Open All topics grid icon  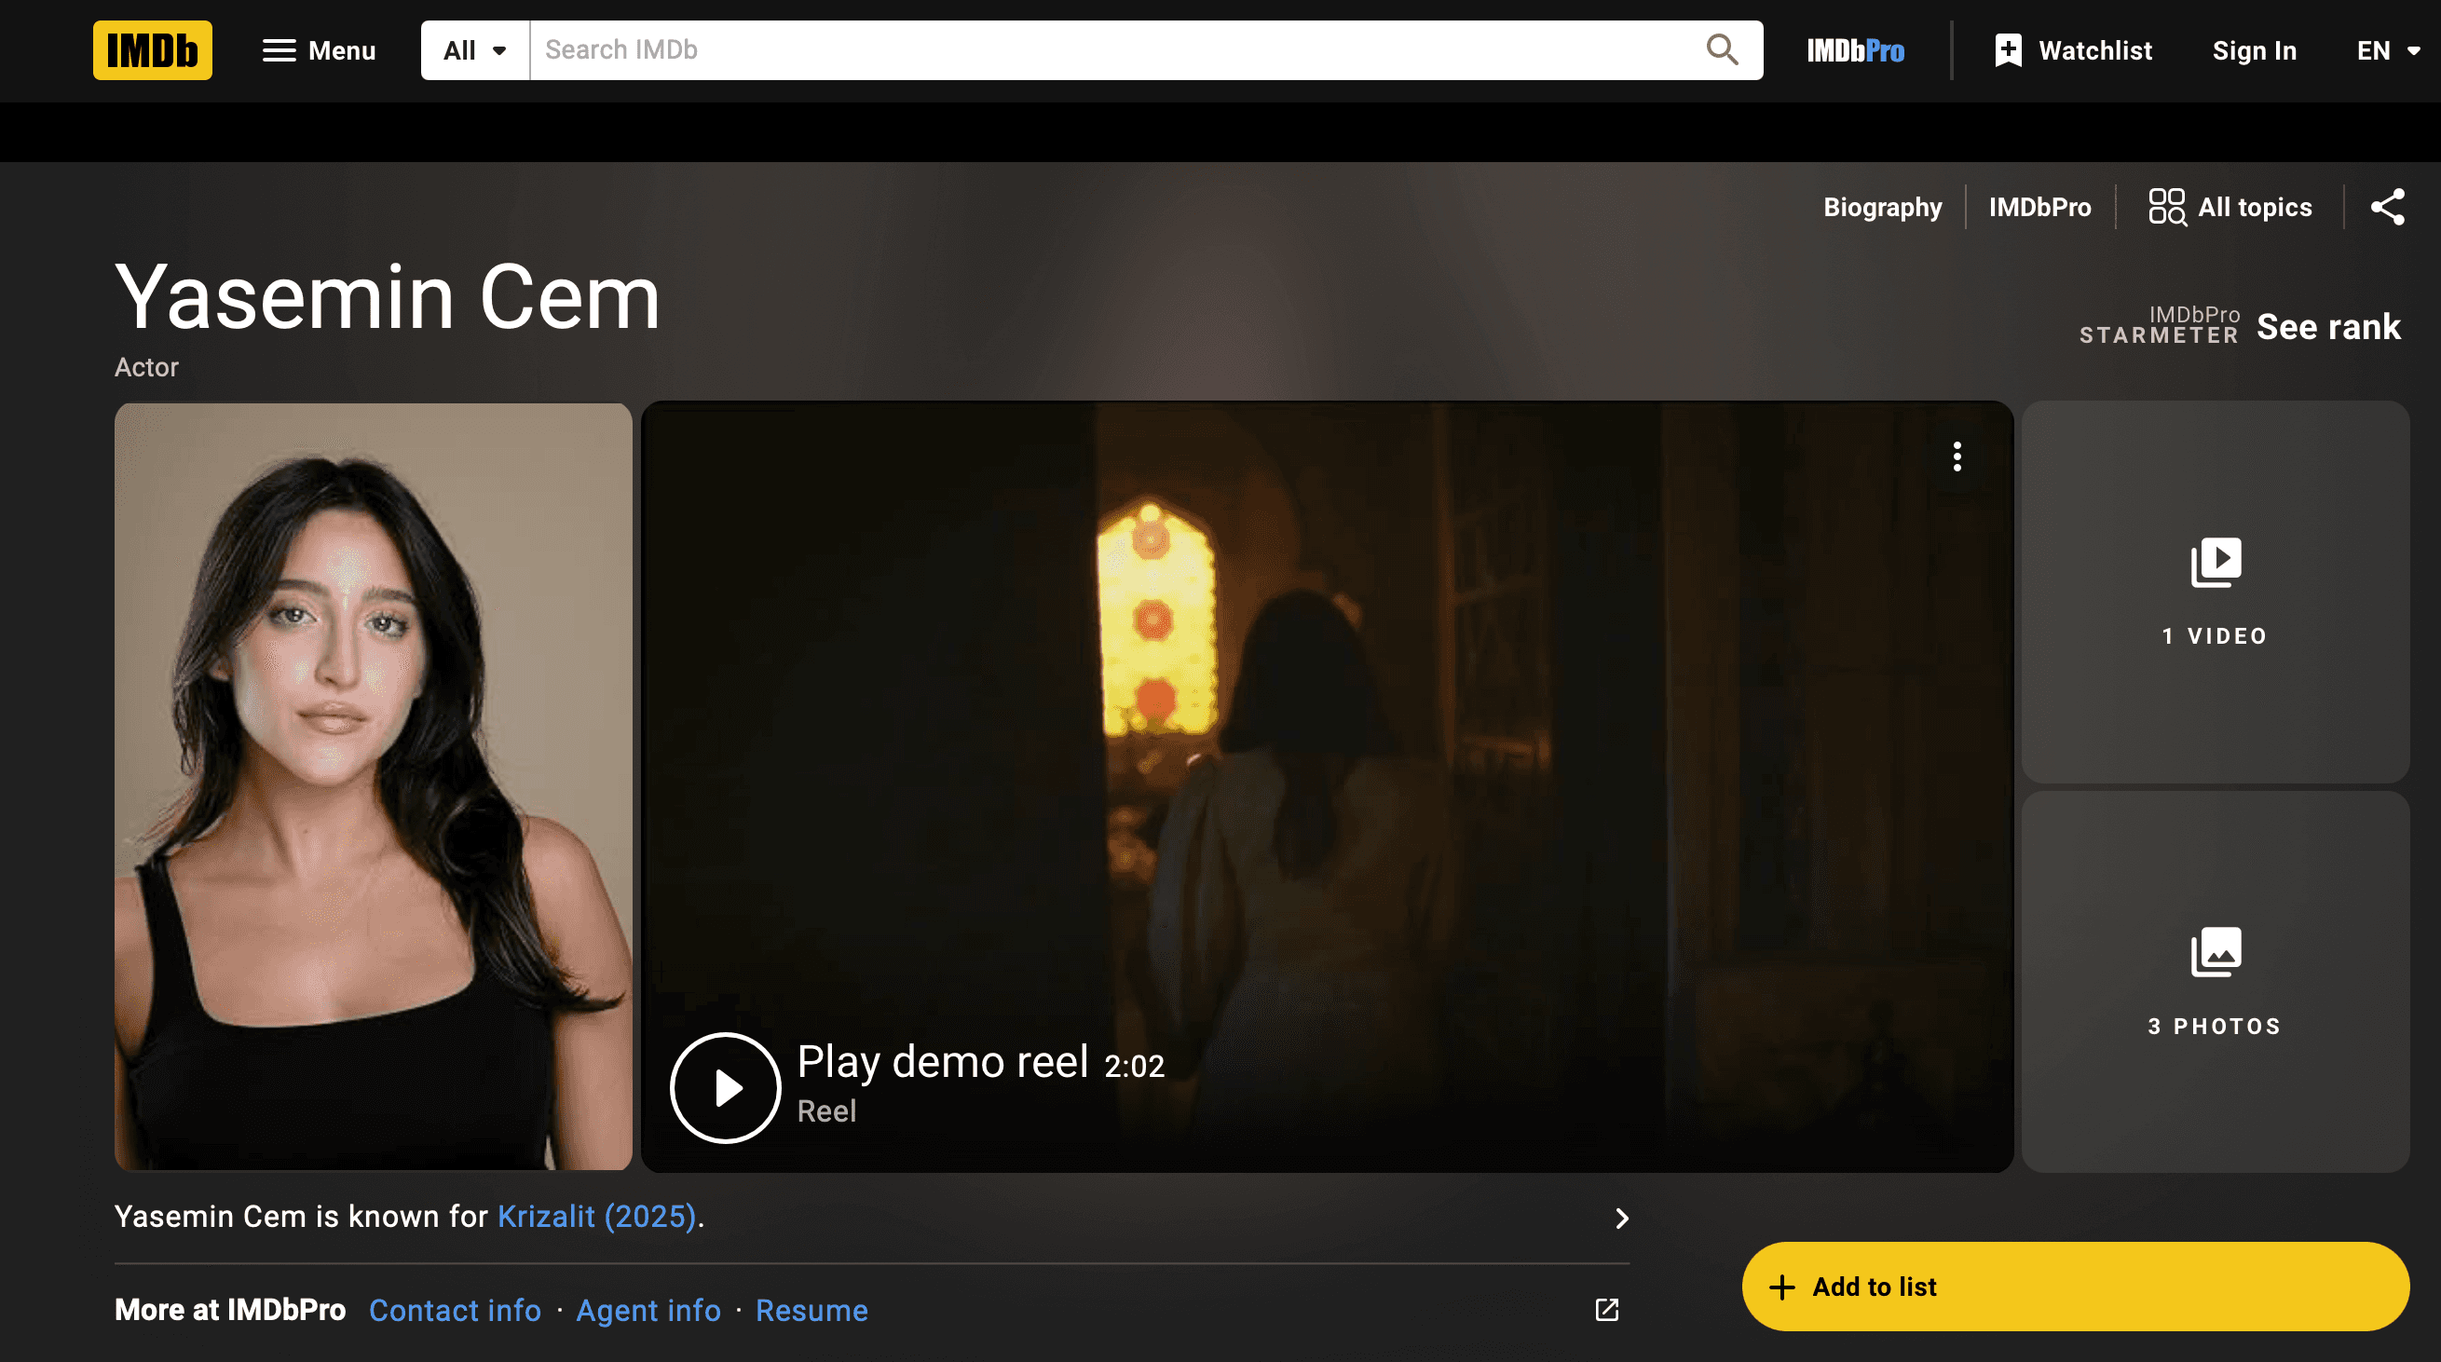pos(2230,207)
